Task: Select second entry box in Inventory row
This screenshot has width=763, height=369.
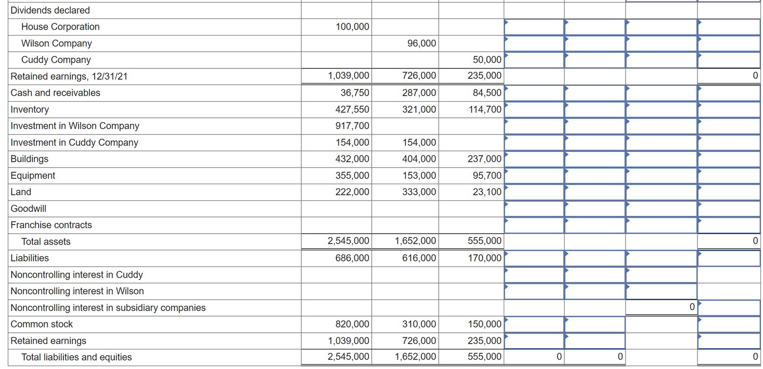Action: point(595,109)
